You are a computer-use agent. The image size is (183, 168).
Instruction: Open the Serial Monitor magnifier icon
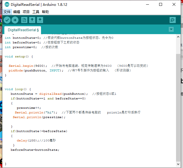(x=173, y=20)
